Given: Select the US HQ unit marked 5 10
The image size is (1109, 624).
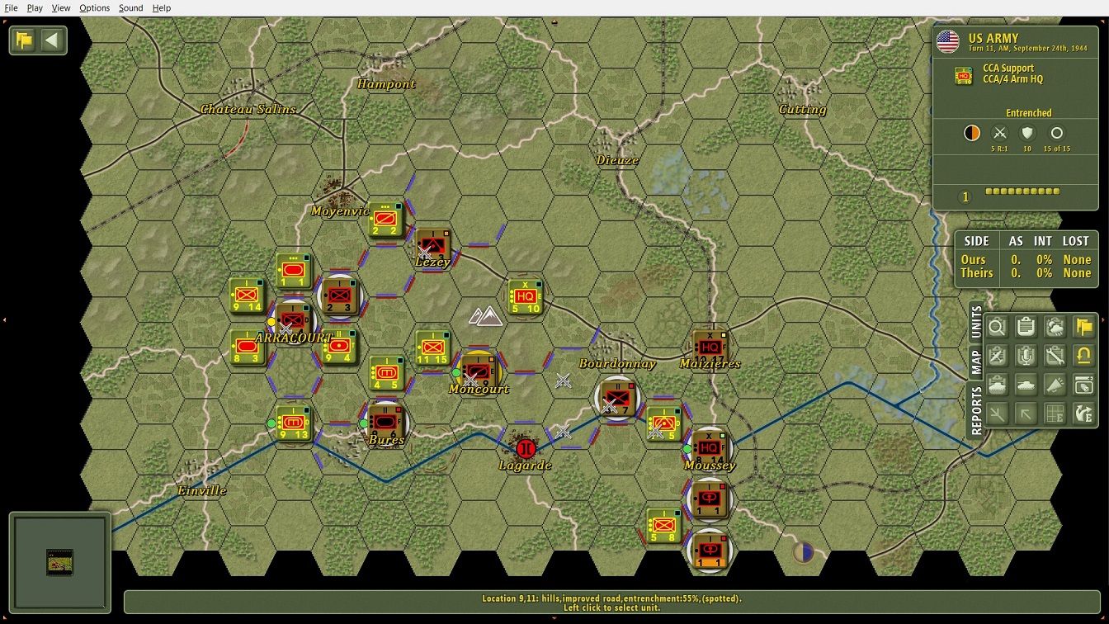Looking at the screenshot, I should pos(525,297).
